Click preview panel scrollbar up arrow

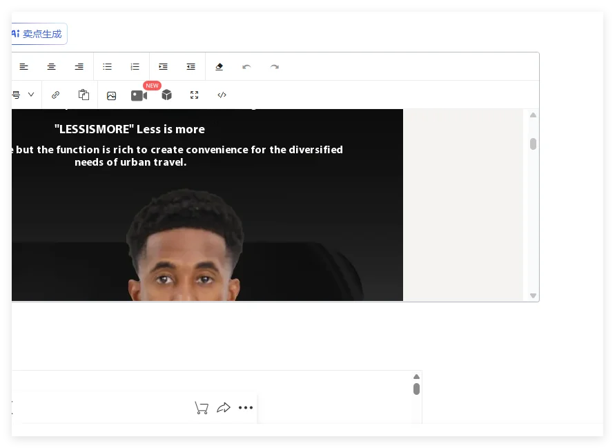click(x=416, y=377)
